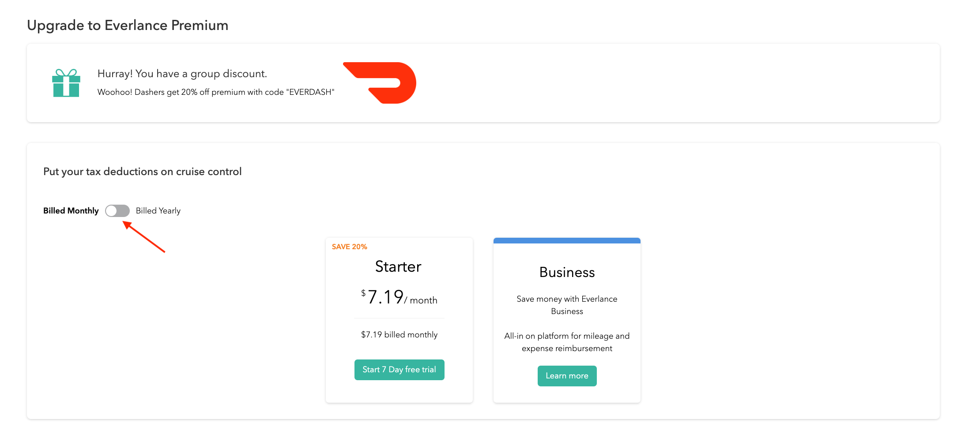
Task: Start the 7 Day free trial
Action: pos(399,370)
